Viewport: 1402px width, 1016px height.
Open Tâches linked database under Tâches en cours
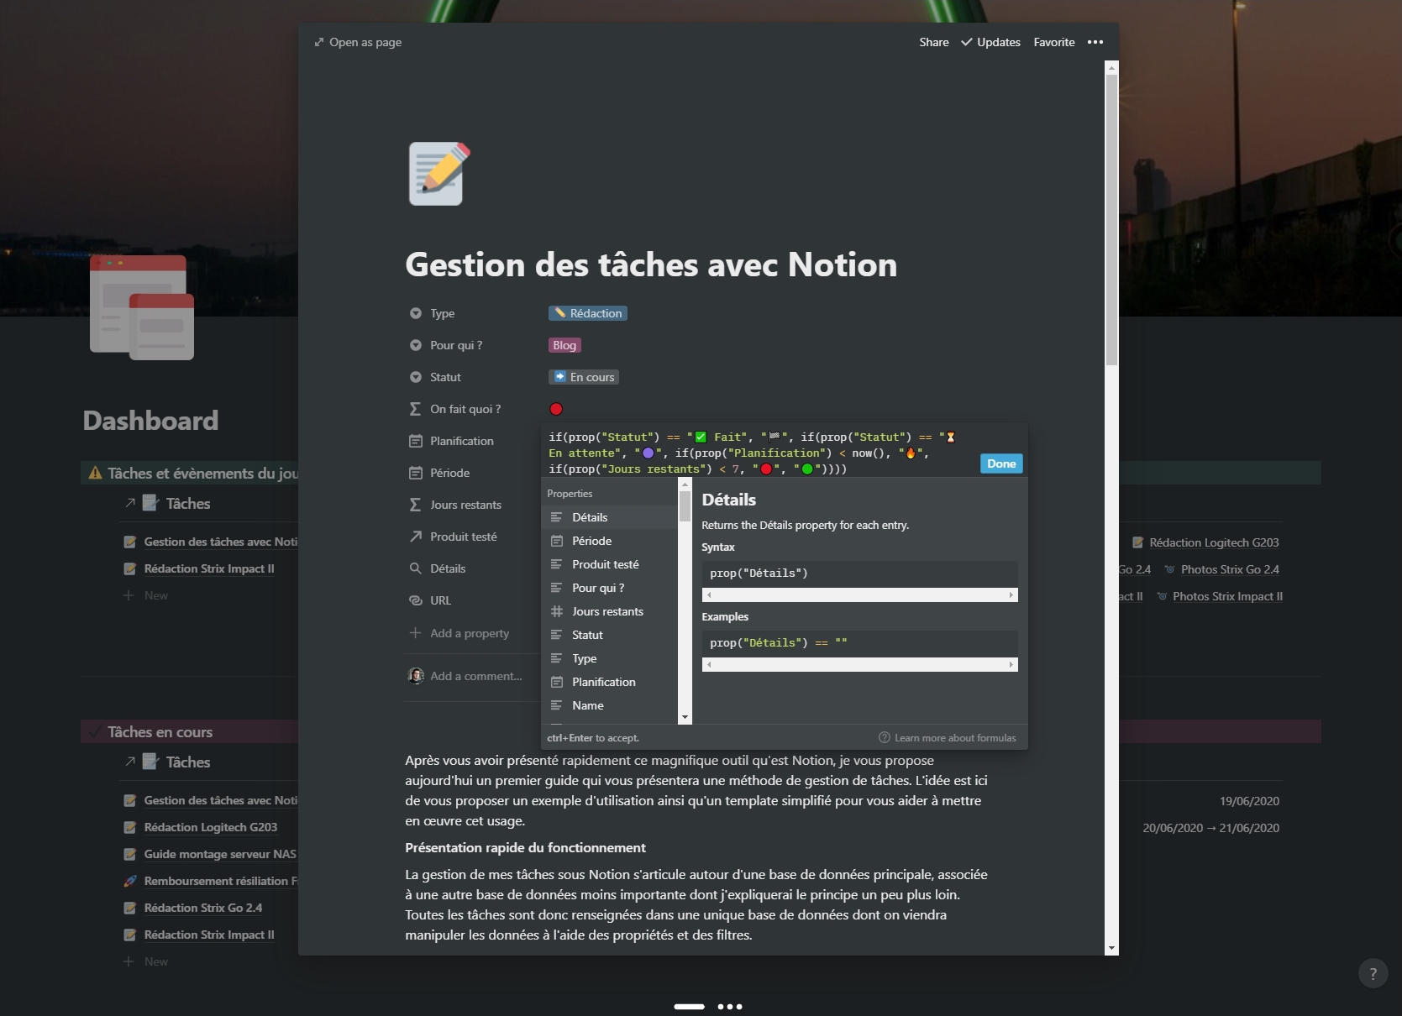coord(188,762)
